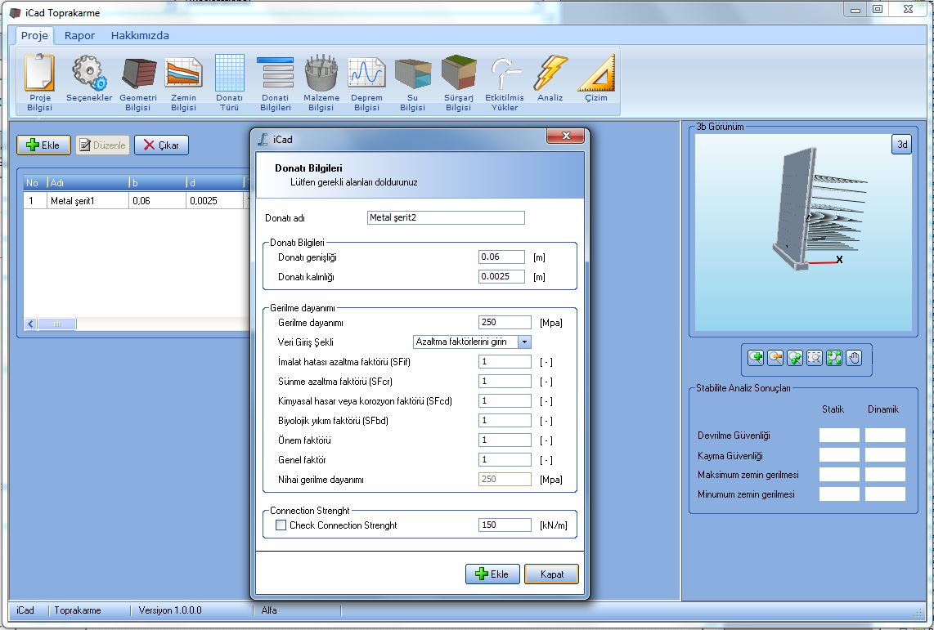Click the 0,0025 cell in the table
Screen dimensions: 934x630
click(214, 201)
